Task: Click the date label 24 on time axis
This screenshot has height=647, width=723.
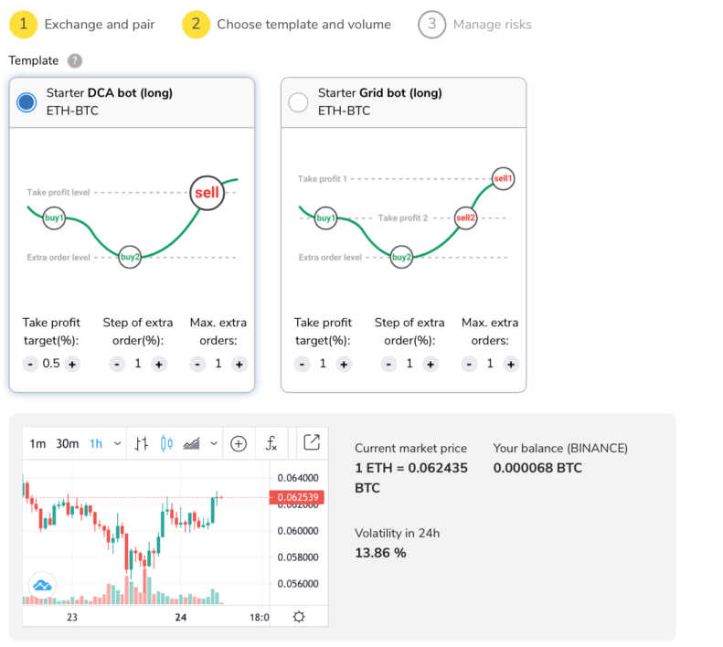Action: (x=181, y=617)
